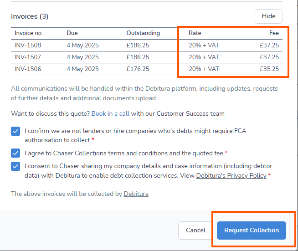Screen dimensions: 298x251
Task: Open Chaser Collections terms and conditions link
Action: pyautogui.click(x=138, y=153)
